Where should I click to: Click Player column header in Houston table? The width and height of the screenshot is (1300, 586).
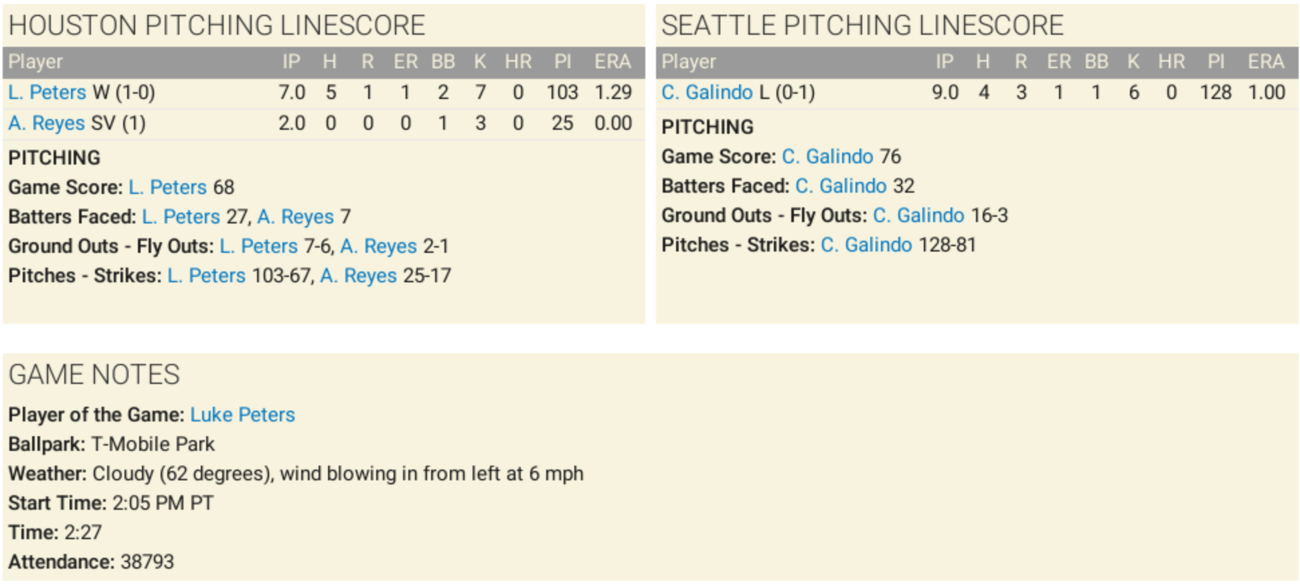[35, 62]
